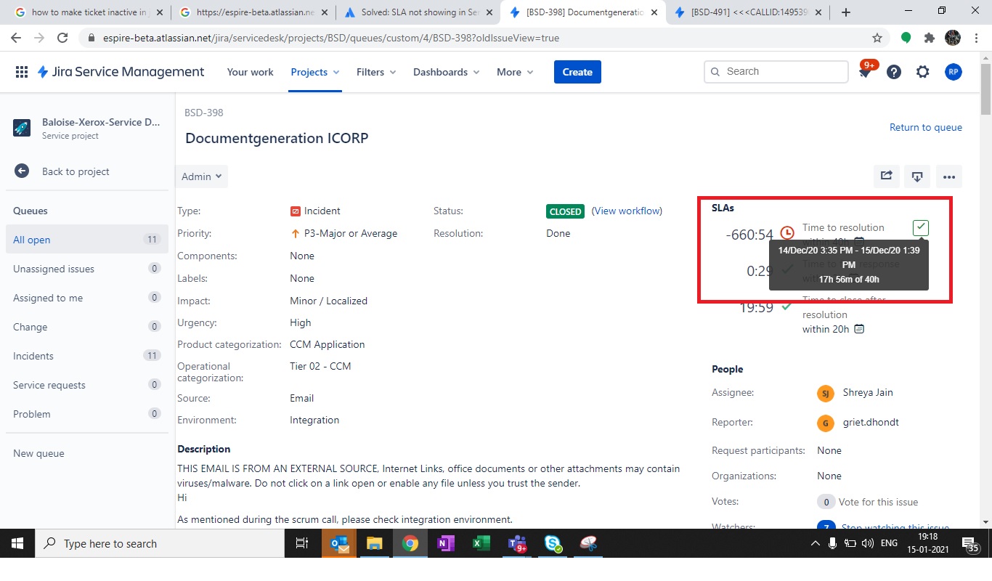Click the export issue icon

(917, 176)
